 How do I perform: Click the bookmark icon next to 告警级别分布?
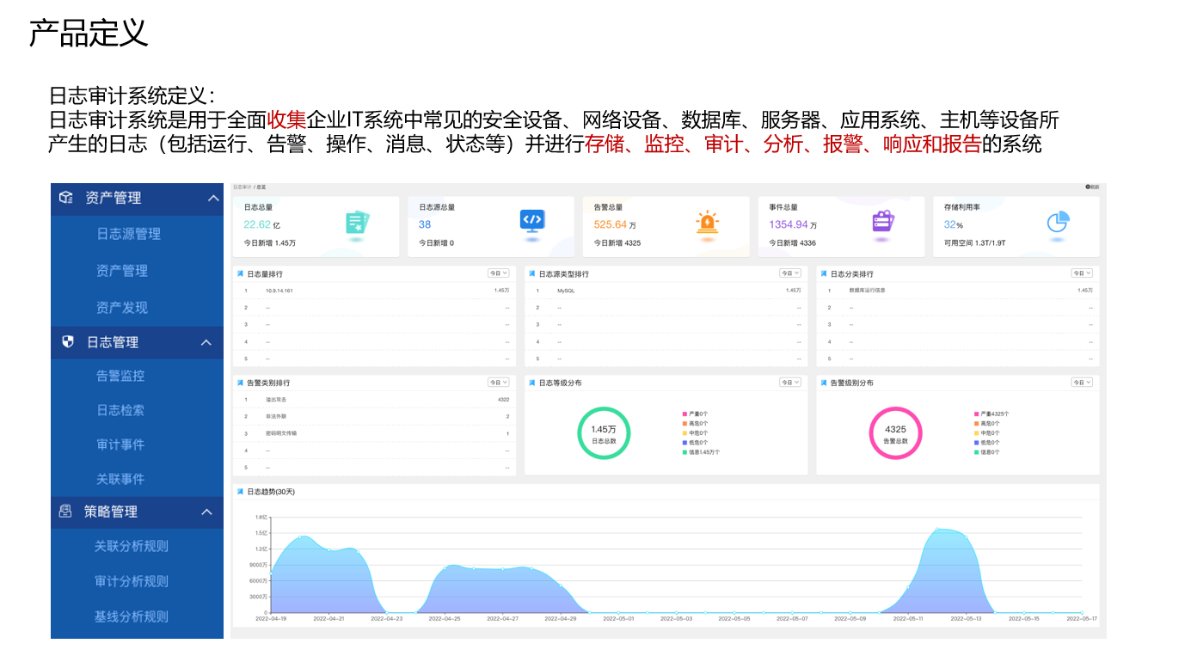click(824, 383)
